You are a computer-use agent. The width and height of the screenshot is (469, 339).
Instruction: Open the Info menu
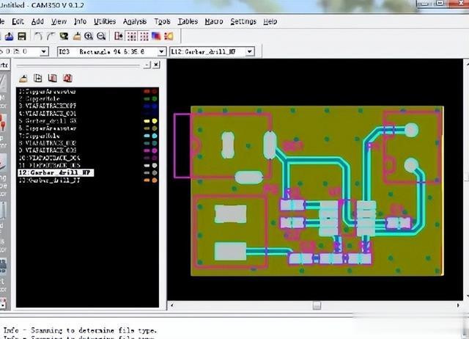[80, 21]
